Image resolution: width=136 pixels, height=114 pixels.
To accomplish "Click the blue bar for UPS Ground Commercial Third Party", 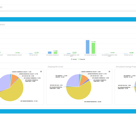I will point(69,53).
